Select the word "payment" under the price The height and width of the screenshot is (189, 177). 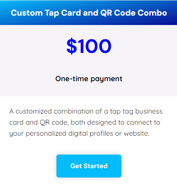pos(106,79)
